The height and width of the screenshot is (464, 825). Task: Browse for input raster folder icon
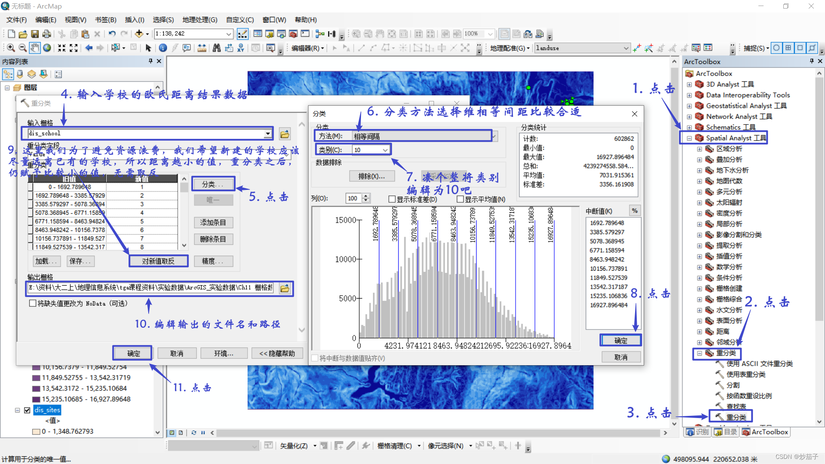284,134
